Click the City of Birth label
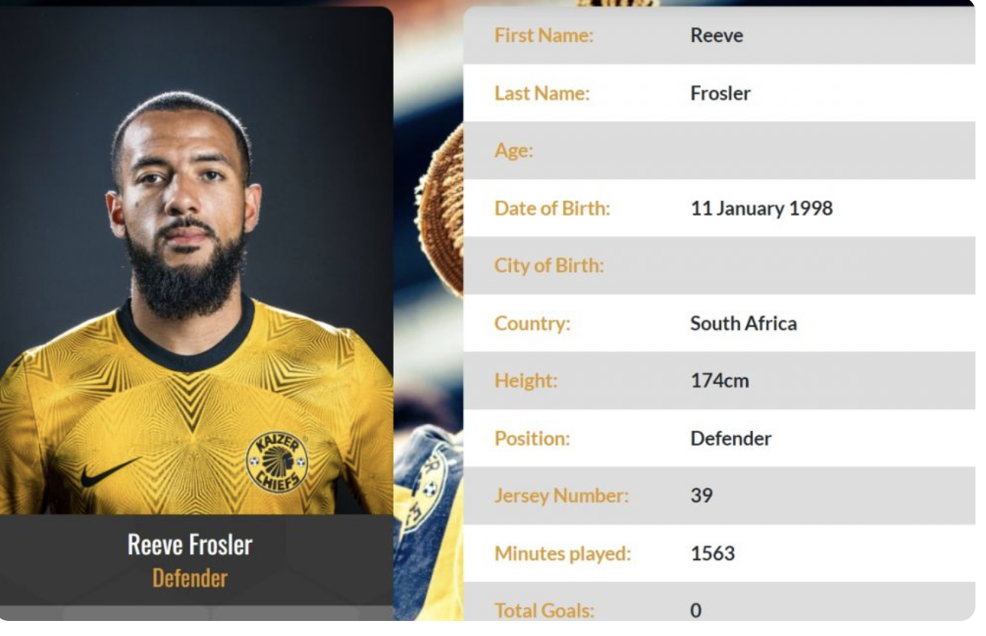 tap(549, 266)
